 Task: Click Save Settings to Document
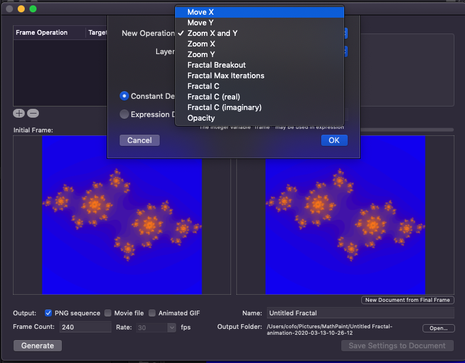tap(397, 345)
